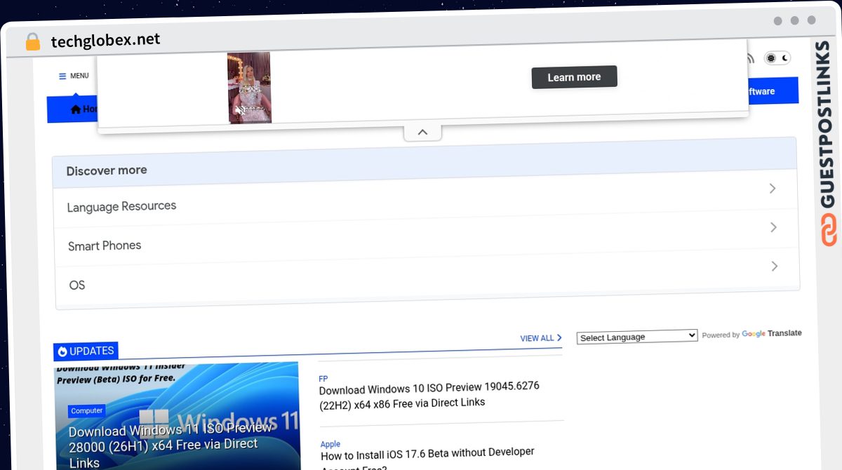Toggle the dark/light mode switch
The height and width of the screenshot is (470, 842).
point(777,58)
